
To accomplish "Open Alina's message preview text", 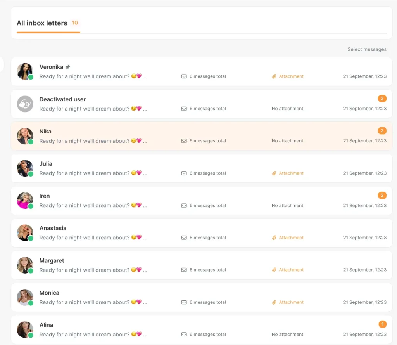I will click(93, 335).
